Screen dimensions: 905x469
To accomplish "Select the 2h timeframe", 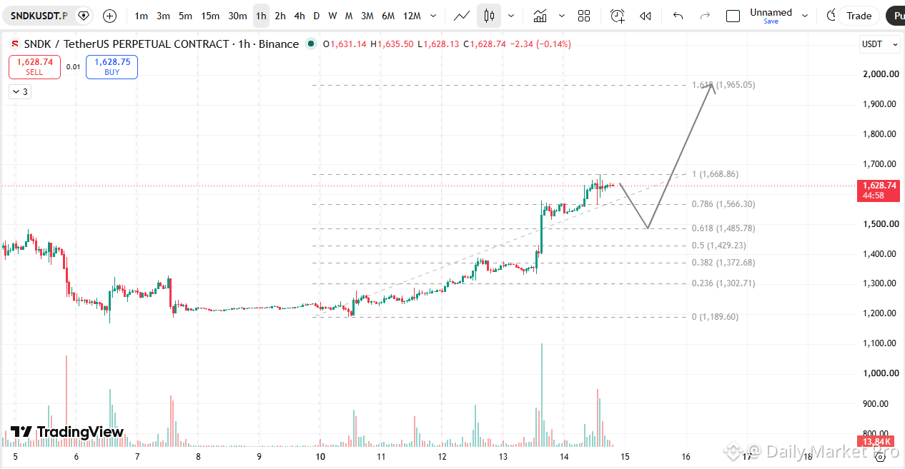I will click(280, 16).
